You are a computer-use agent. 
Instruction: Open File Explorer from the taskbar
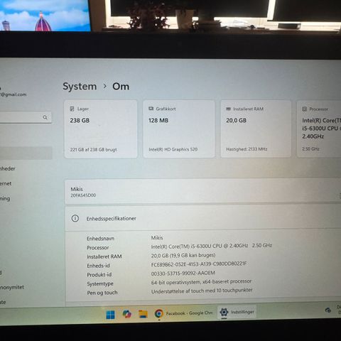pyautogui.click(x=143, y=314)
